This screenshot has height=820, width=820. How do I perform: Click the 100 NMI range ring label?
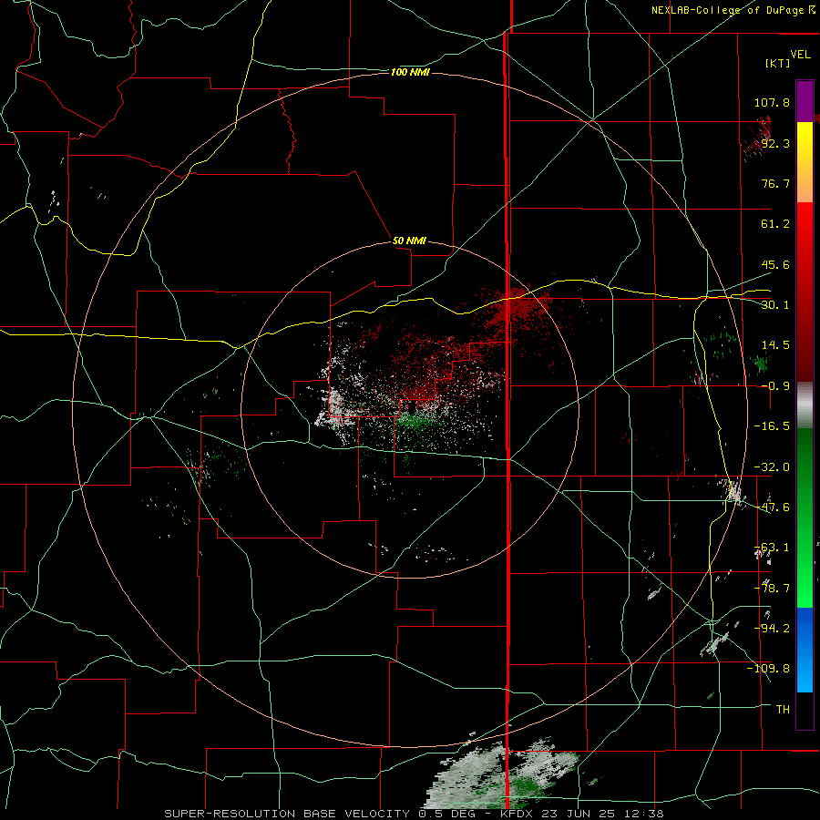pyautogui.click(x=410, y=72)
